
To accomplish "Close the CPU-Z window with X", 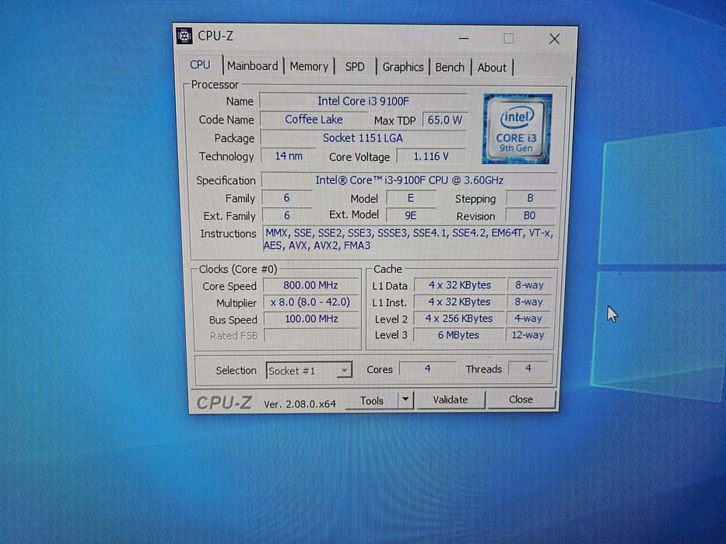I will [x=554, y=39].
